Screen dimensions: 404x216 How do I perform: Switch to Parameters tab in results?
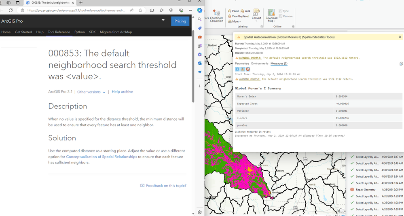[242, 64]
